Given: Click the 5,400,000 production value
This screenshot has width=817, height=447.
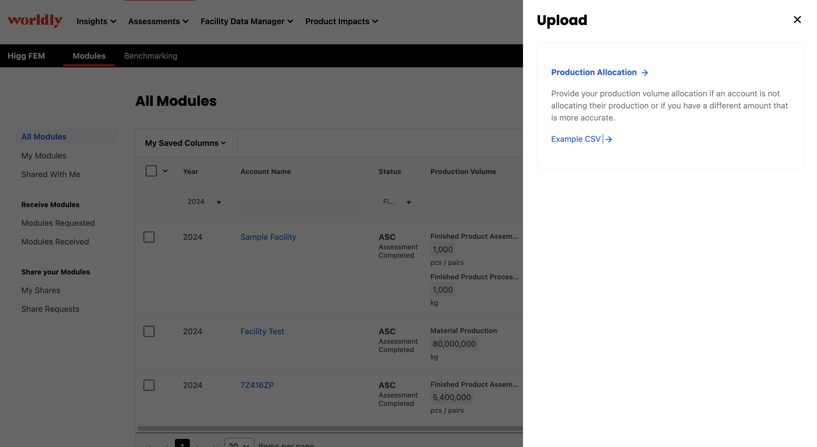Looking at the screenshot, I should (452, 397).
